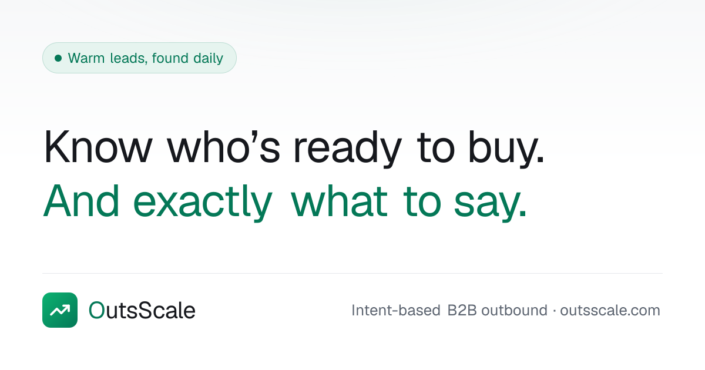Screen dimensions: 705x370
Task: Click the OutsScale wordmark beside the logo
Action: (142, 310)
